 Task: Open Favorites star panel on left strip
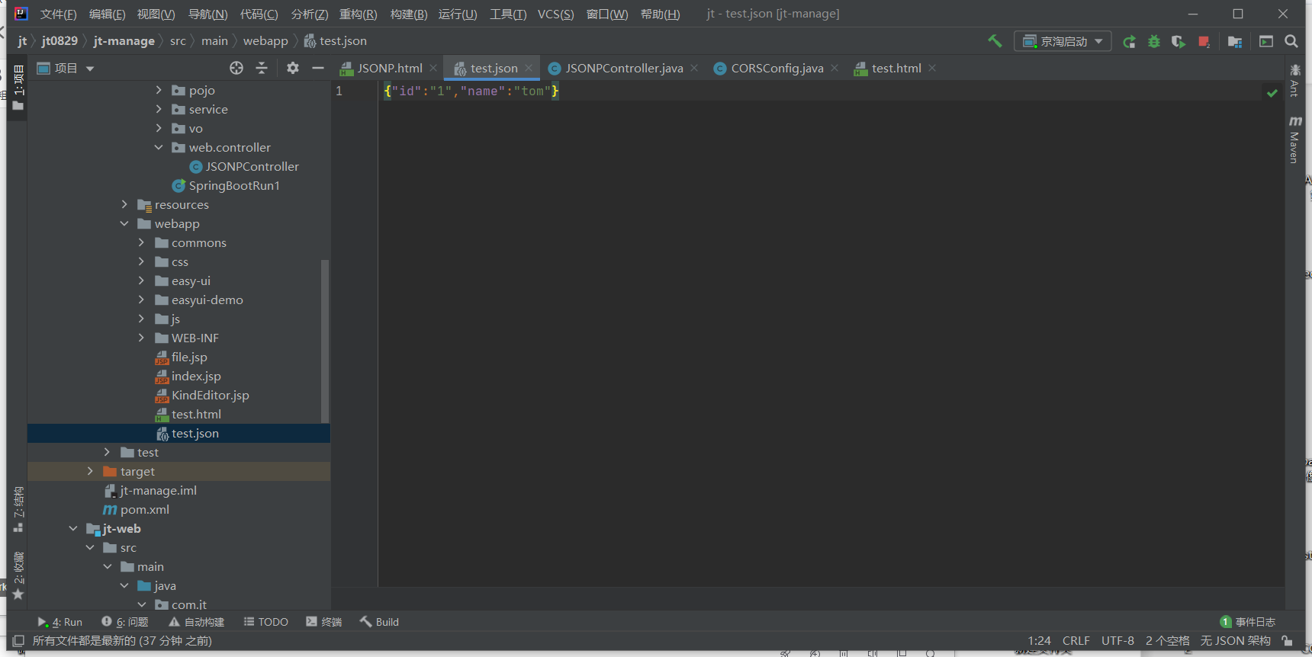pos(18,576)
